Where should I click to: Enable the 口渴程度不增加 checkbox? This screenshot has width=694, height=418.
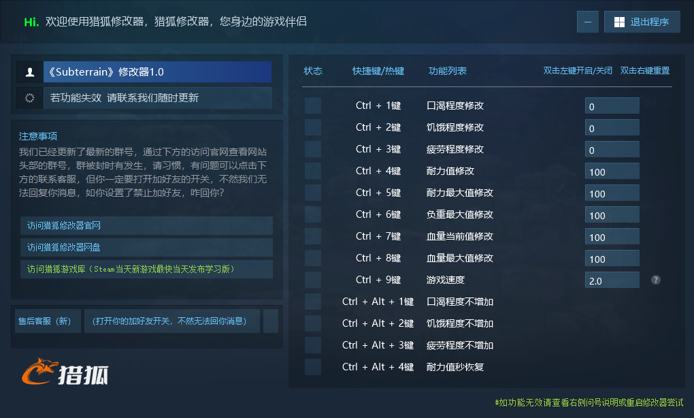coord(313,302)
